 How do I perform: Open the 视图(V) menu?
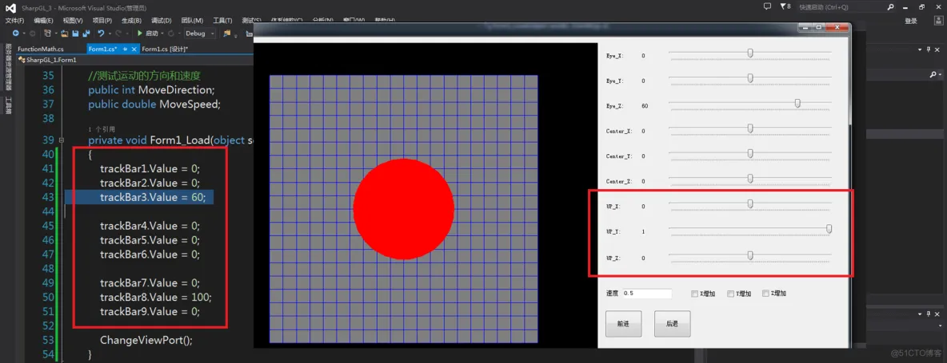coord(74,21)
